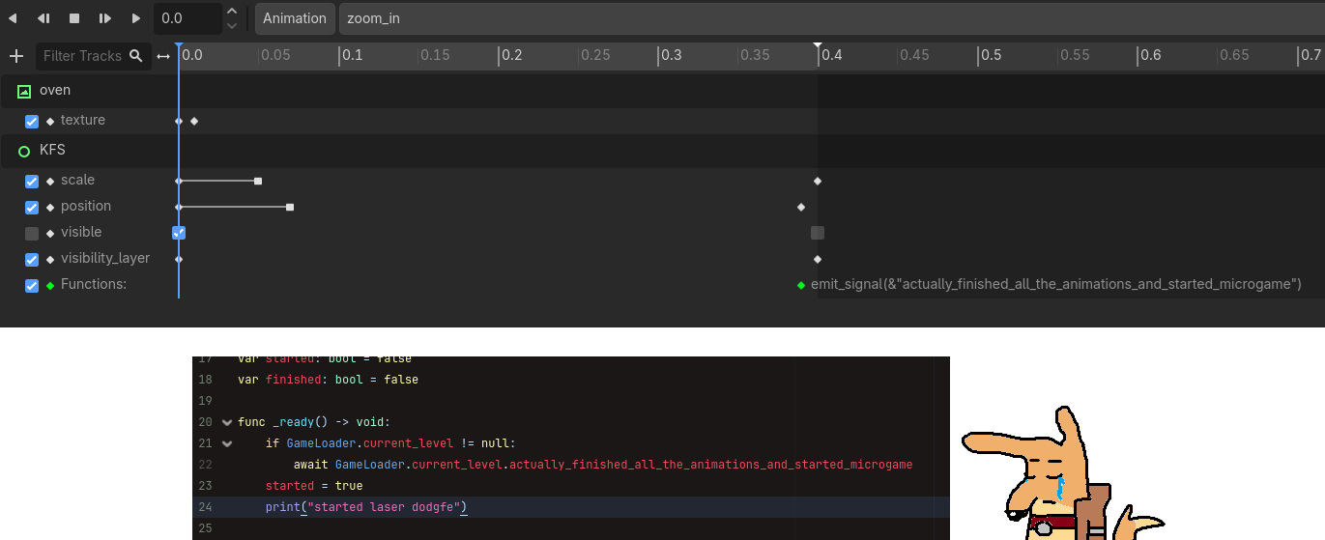Select the oven node row name
The image size is (1325, 540).
coord(55,91)
